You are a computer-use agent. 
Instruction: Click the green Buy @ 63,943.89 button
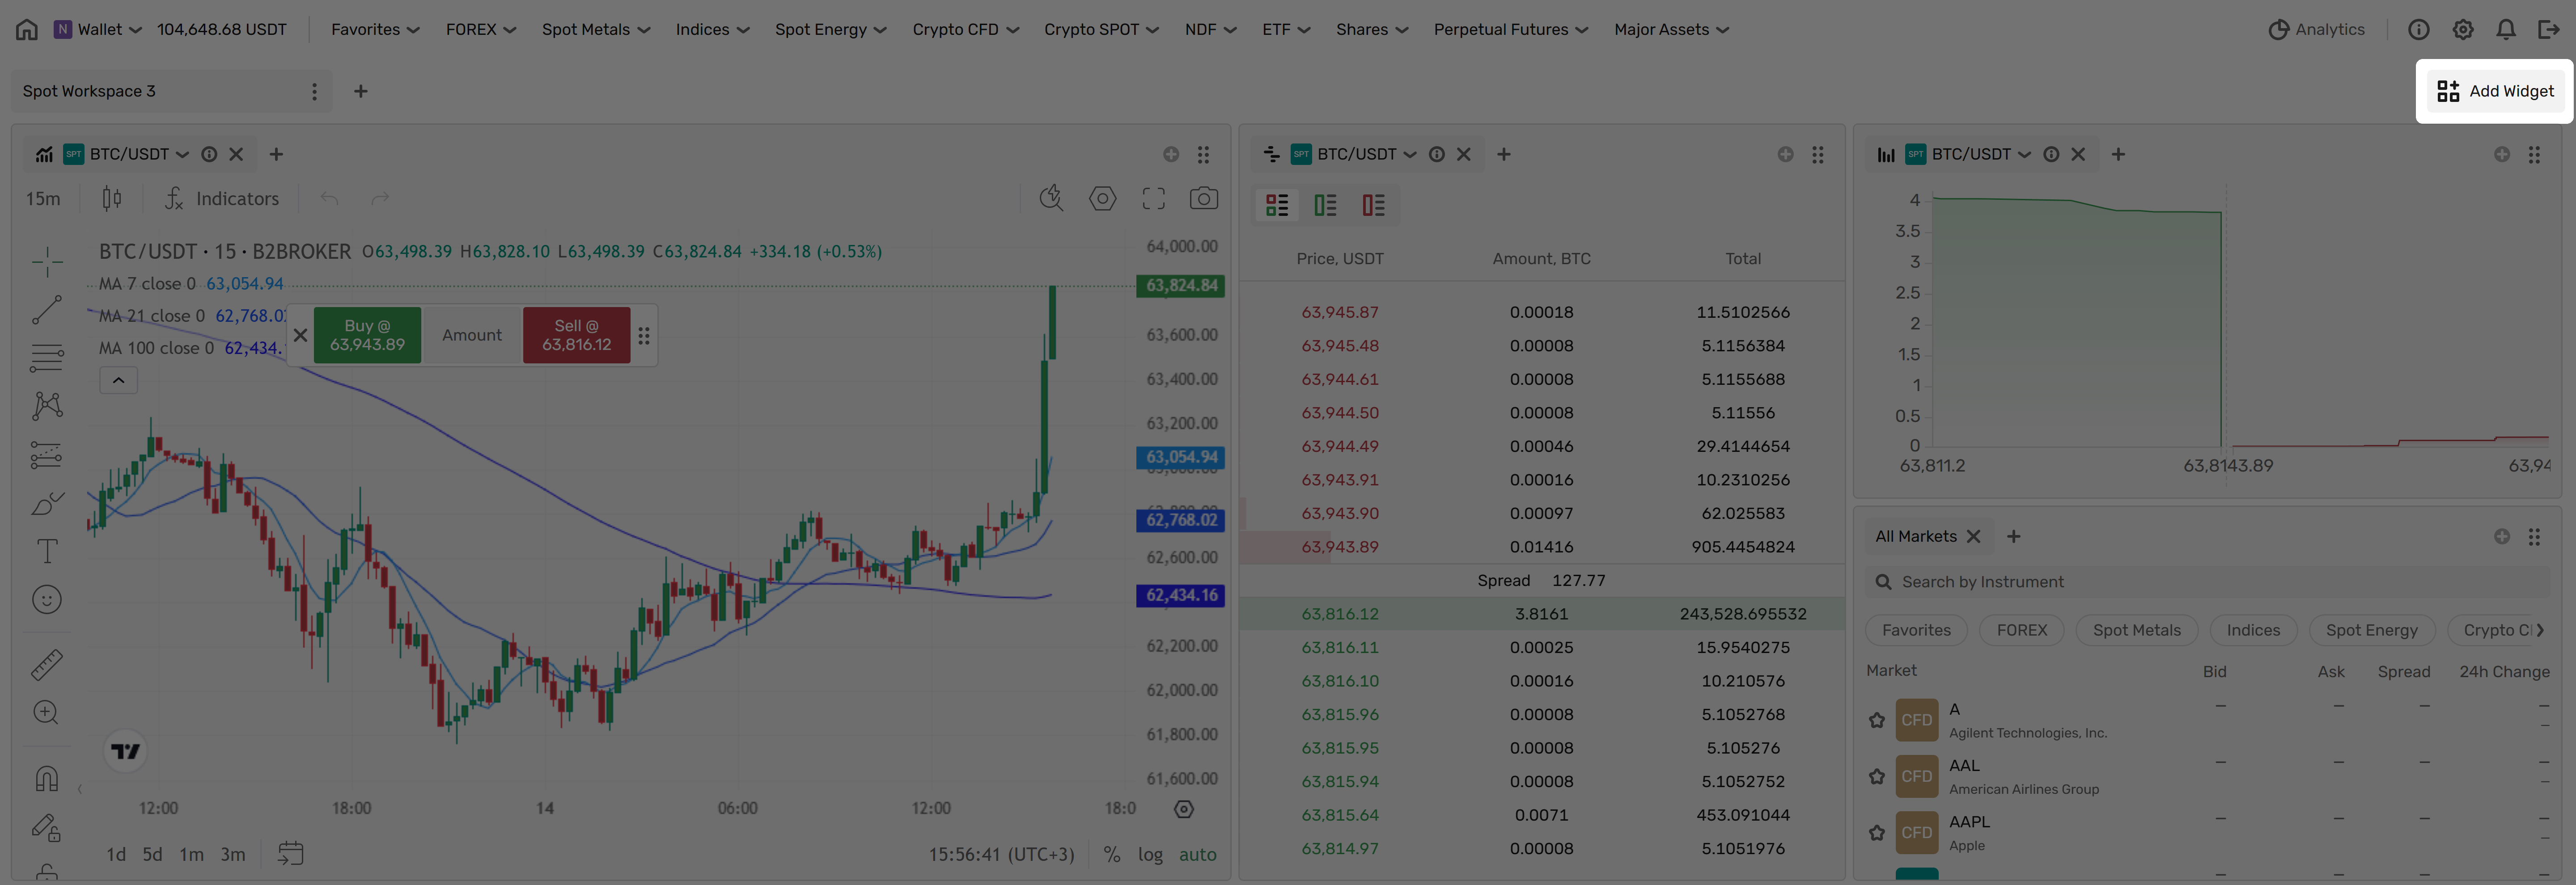coord(367,336)
